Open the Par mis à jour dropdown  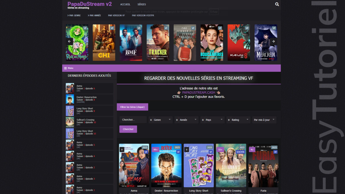tap(264, 120)
